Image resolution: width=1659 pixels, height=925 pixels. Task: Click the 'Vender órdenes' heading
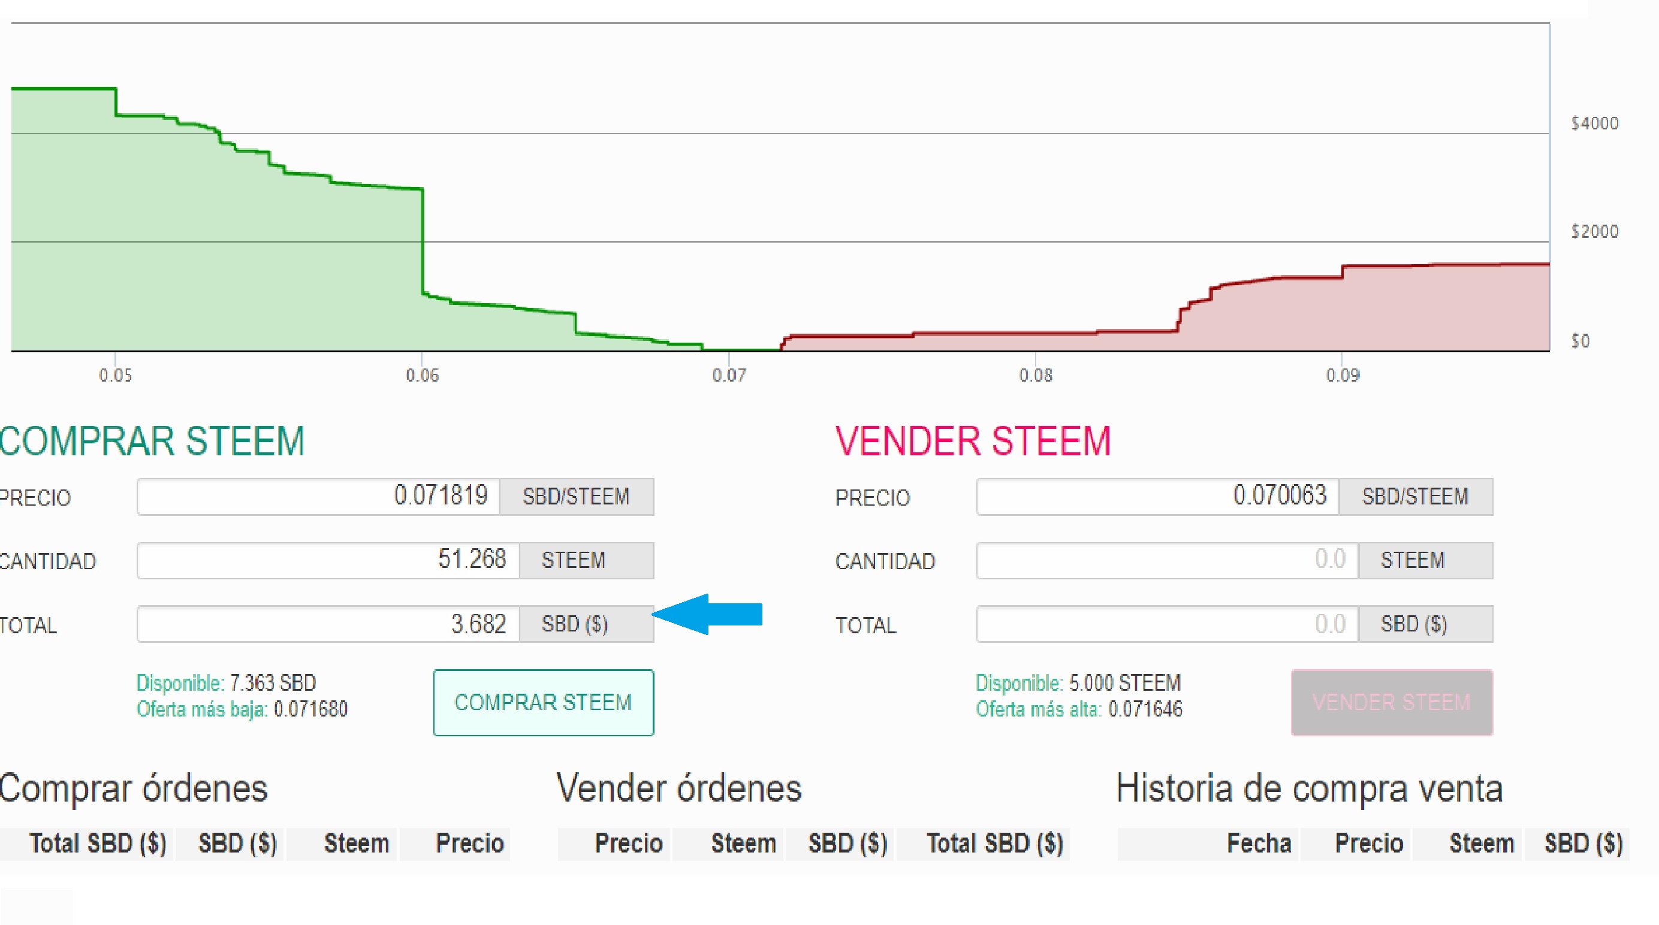679,788
